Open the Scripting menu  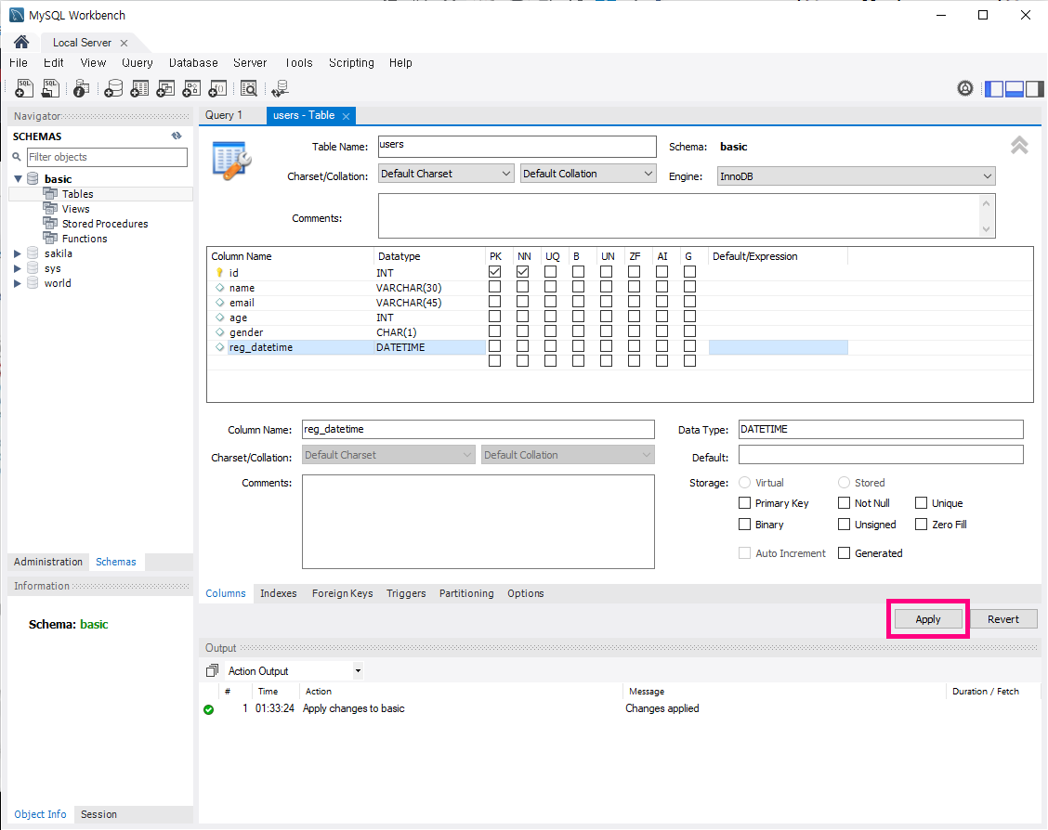click(351, 63)
